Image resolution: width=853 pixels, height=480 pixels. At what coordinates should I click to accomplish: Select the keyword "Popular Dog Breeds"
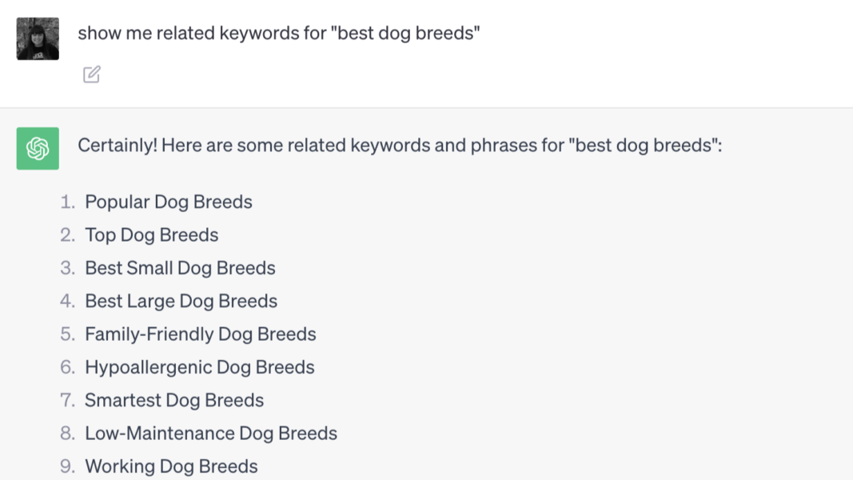tap(169, 202)
